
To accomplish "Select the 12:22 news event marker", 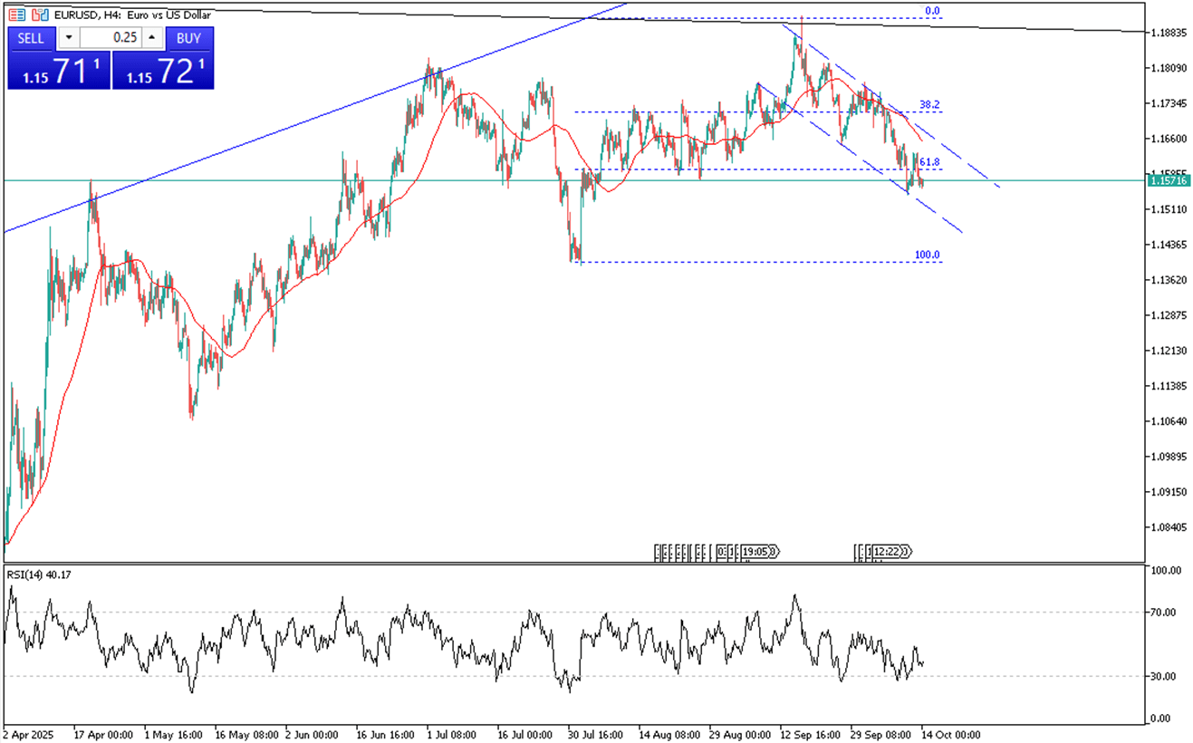I will (x=890, y=551).
